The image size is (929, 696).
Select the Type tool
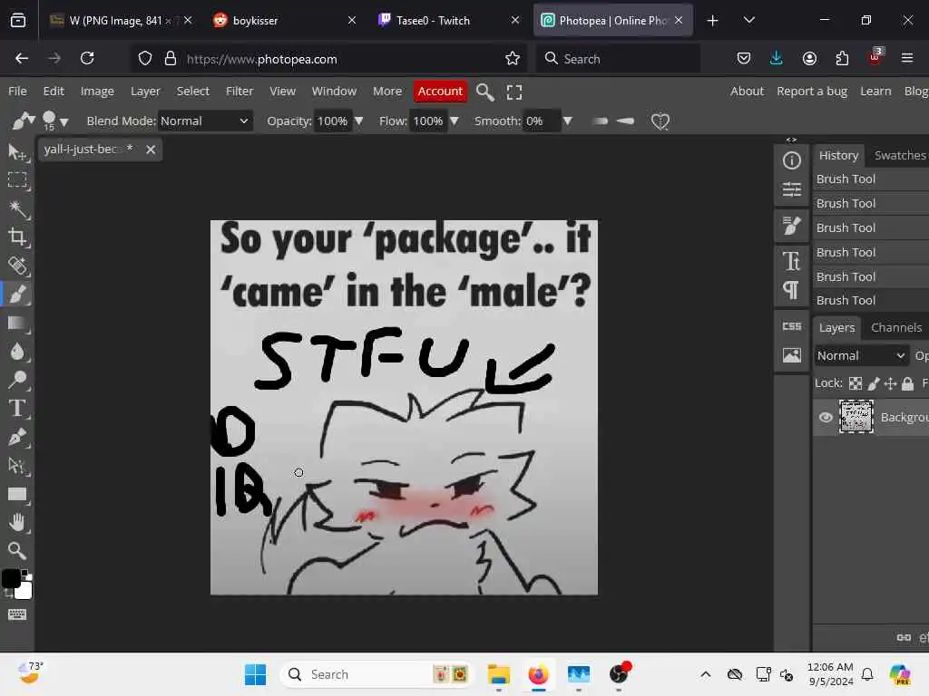[17, 408]
